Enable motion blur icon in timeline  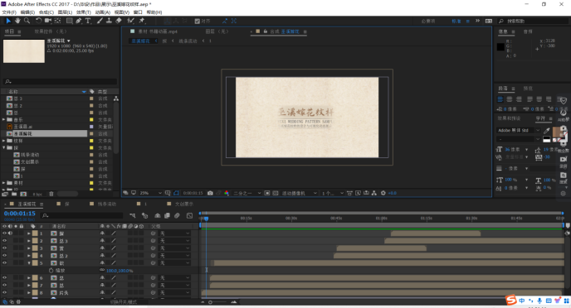(x=177, y=216)
